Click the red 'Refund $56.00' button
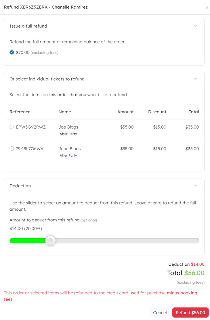The width and height of the screenshot is (210, 320). (x=190, y=313)
